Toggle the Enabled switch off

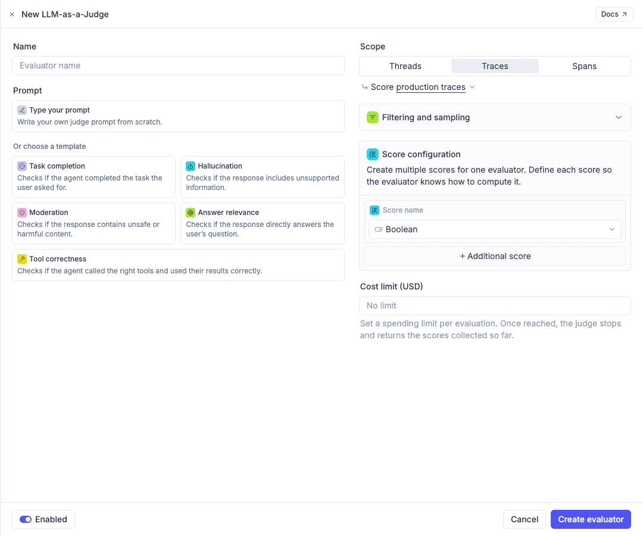26,519
